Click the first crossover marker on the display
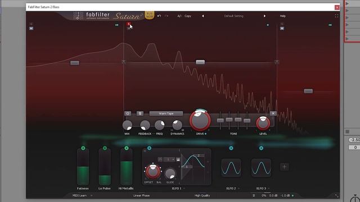Screen dimensions: 360x202 pos(124,62)
